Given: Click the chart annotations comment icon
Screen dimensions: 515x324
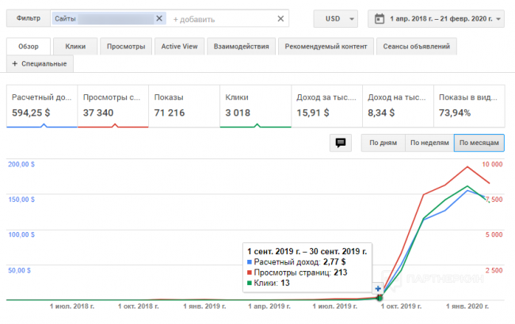Looking at the screenshot, I should click(x=340, y=143).
